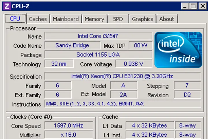Click the 'L1 Data' label

112,126
